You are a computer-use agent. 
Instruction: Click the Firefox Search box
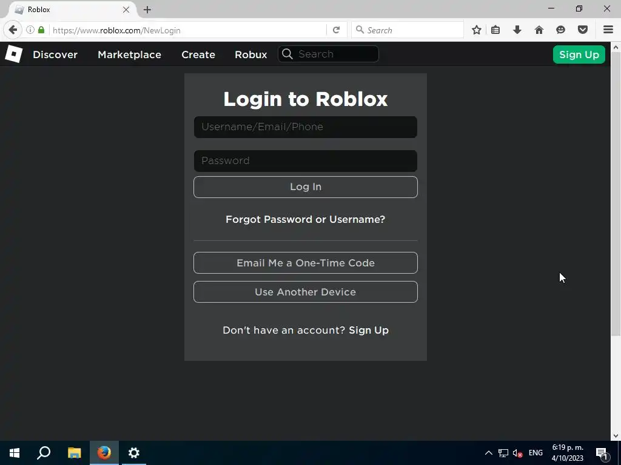pyautogui.click(x=408, y=30)
